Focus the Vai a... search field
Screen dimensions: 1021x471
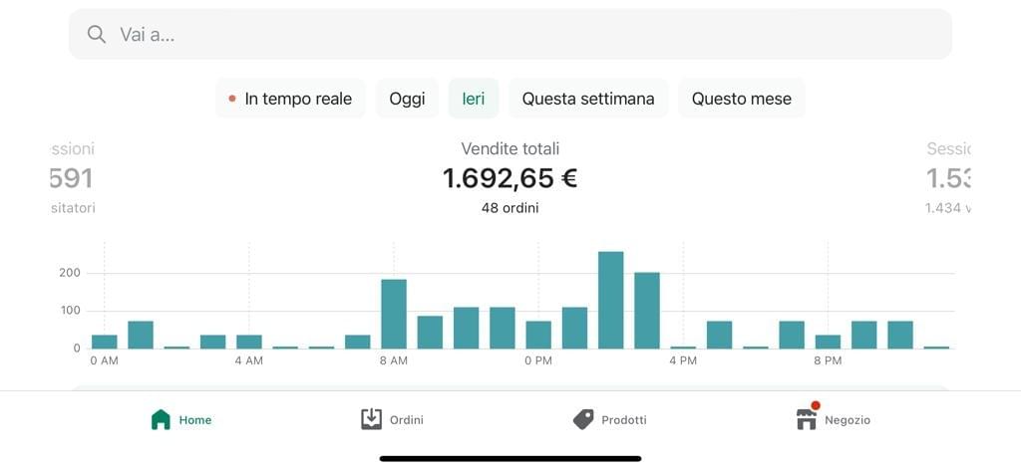pos(510,35)
